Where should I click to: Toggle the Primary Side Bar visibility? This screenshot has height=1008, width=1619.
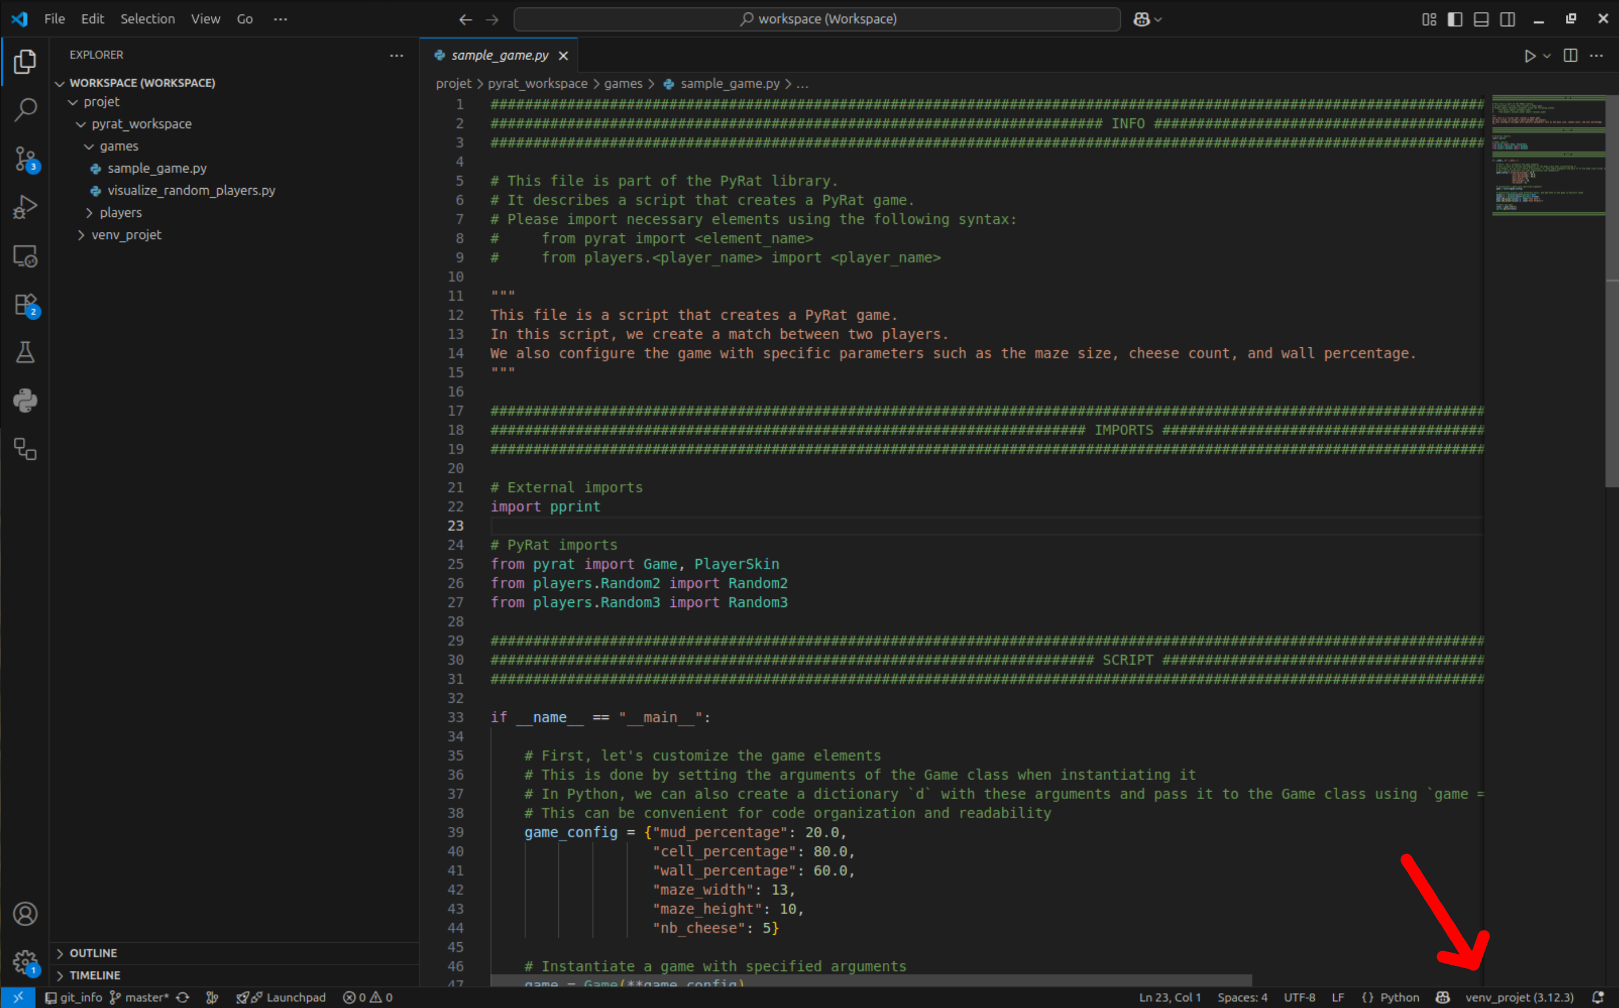point(1454,20)
